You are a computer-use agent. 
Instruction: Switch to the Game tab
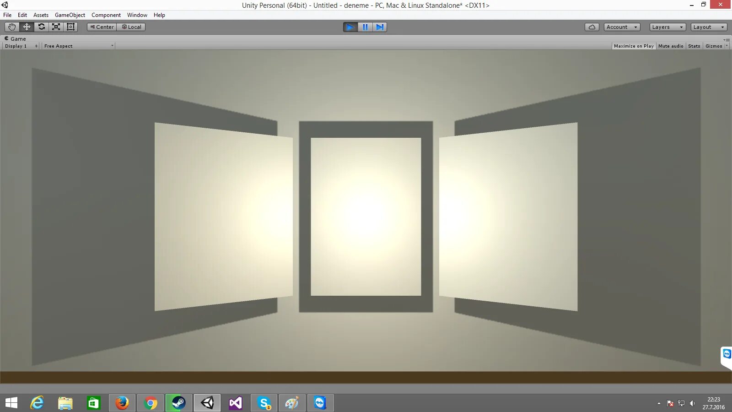point(15,39)
